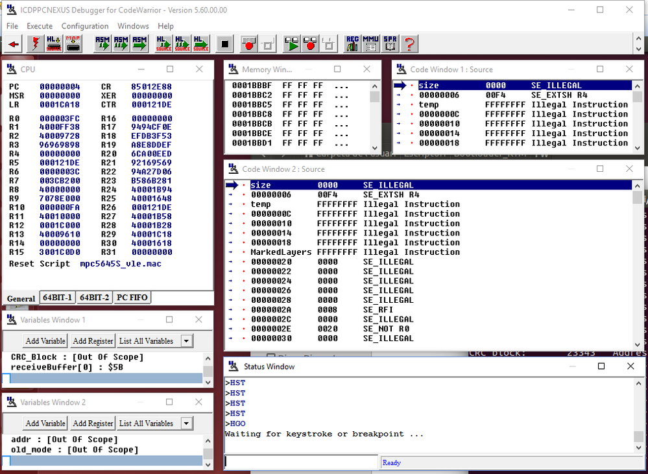Click the ASM single-step icon
The height and width of the screenshot is (474, 648).
[102, 44]
